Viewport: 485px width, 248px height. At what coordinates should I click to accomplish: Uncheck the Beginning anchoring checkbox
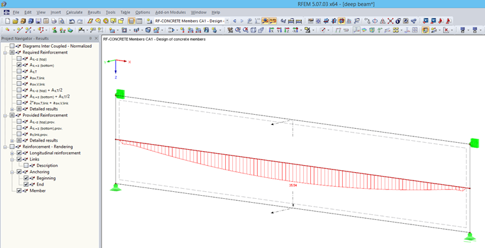click(x=26, y=179)
